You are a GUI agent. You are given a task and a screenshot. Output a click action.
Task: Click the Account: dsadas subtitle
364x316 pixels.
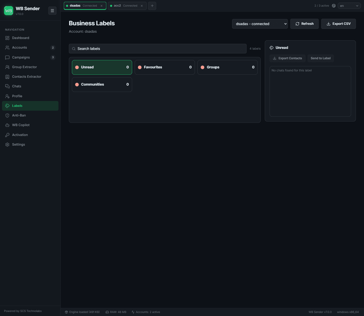(83, 31)
